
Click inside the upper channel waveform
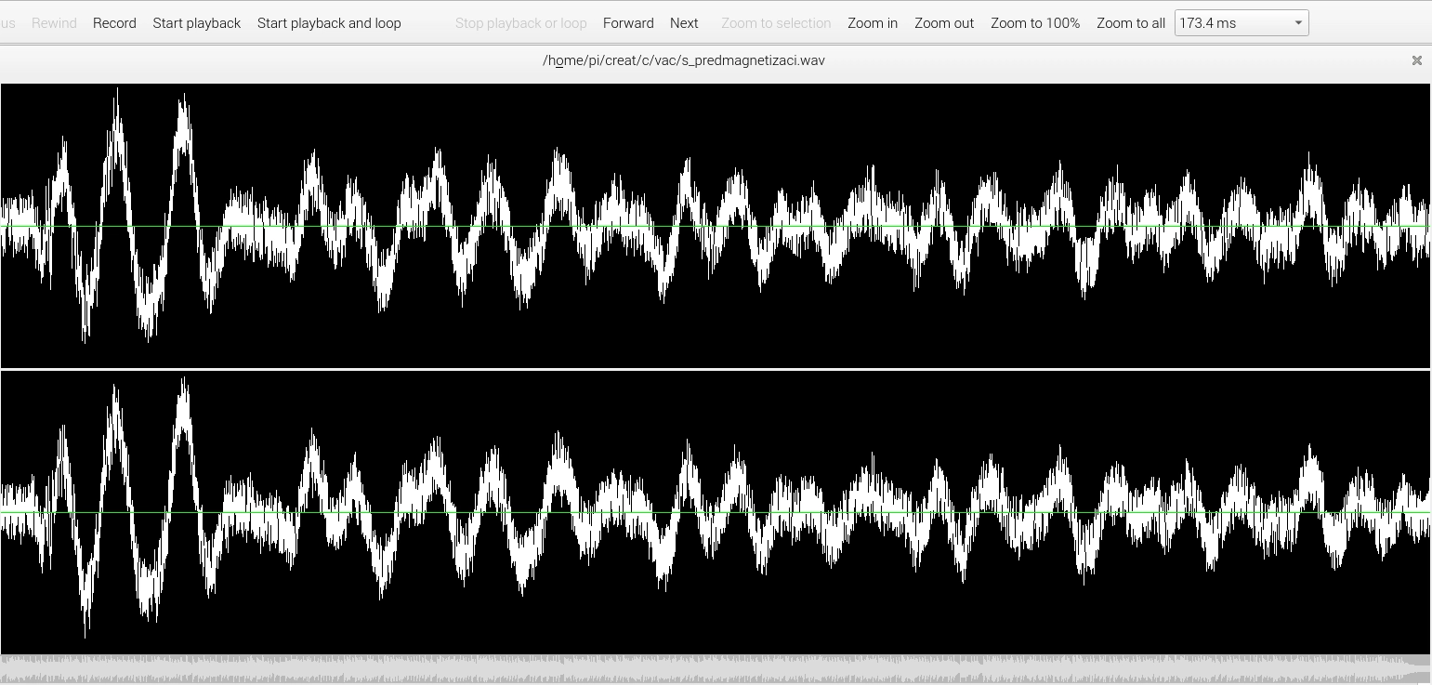[716, 226]
